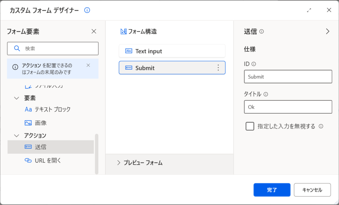Viewport: 339px width, 205px height.
Task: Click info icon beside 指定した入力を無視する
Action: pyautogui.click(x=321, y=126)
